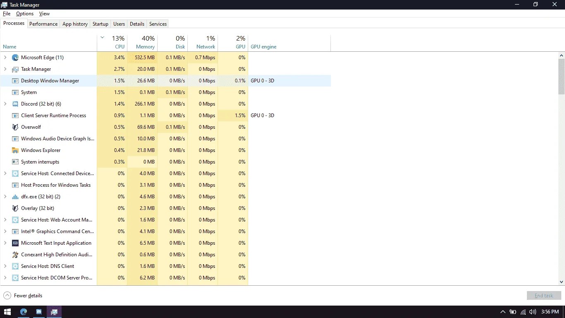Sort processes by the Network column
Viewport: 565px width, 318px height.
click(x=203, y=43)
